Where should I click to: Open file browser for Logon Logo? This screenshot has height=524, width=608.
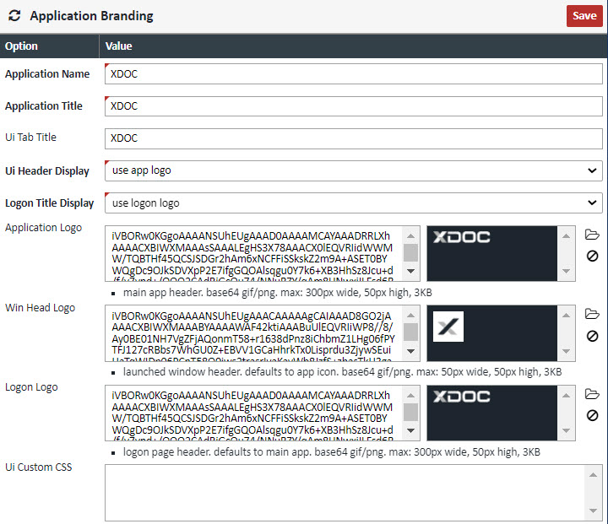592,394
